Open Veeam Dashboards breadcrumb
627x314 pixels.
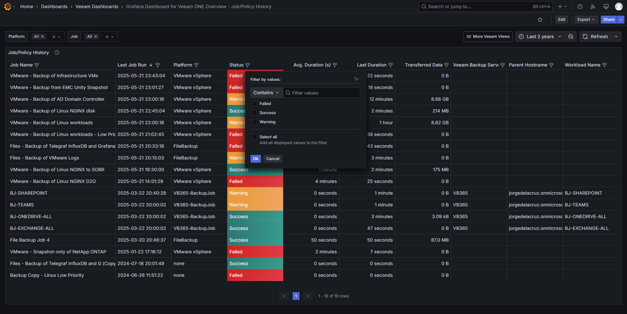[x=97, y=7]
